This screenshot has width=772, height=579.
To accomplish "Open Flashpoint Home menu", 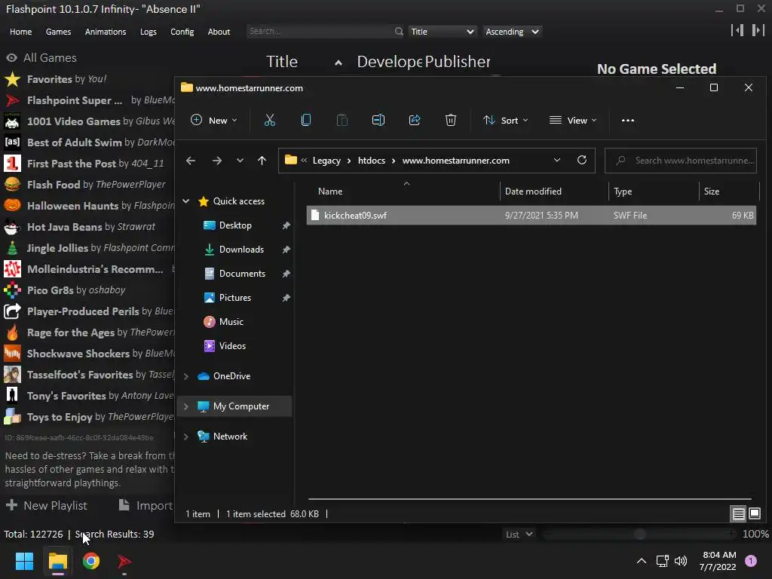I will (20, 32).
